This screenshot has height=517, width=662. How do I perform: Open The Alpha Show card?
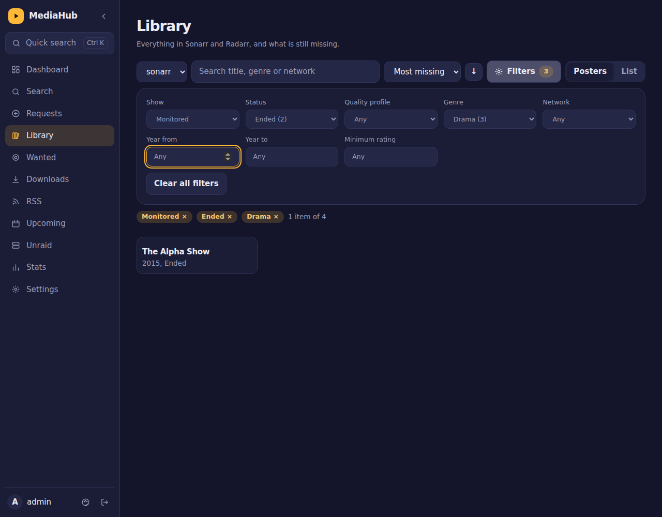pyautogui.click(x=197, y=255)
